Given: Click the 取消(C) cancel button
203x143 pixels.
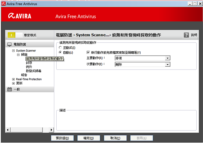Looking at the screenshot, I should click(x=115, y=138).
